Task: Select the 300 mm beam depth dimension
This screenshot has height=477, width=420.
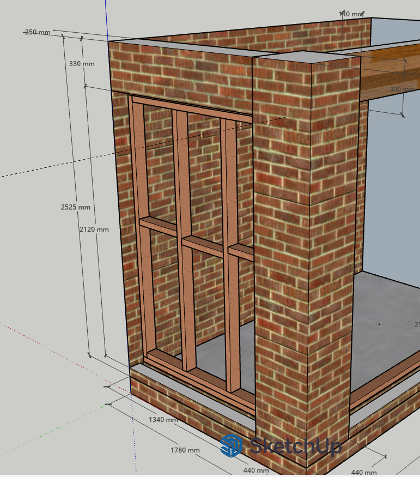Action: [x=402, y=89]
